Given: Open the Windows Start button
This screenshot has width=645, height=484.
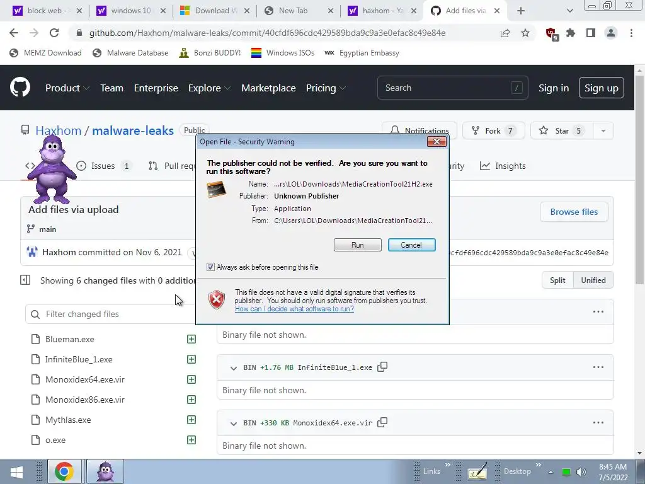Looking at the screenshot, I should click(x=17, y=471).
